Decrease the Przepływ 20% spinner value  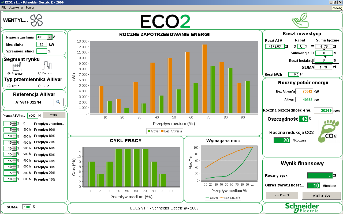[x=14, y=174]
